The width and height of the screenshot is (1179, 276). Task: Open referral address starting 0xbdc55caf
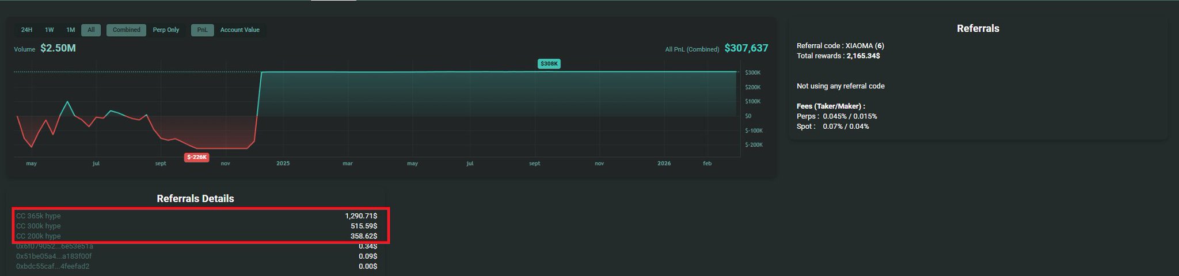coord(52,266)
